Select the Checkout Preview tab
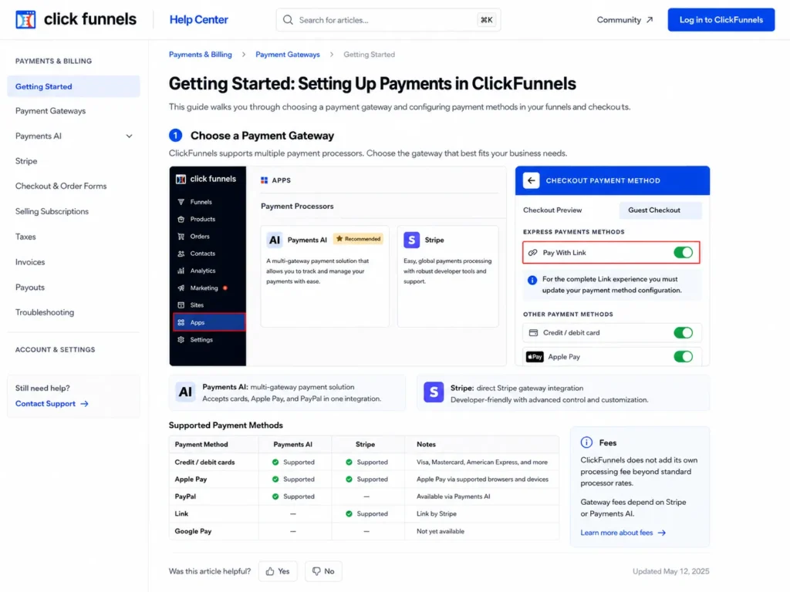 552,210
